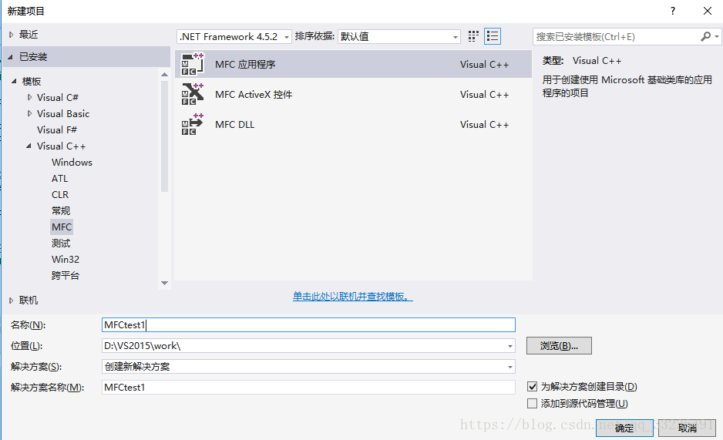Select Visual F# in templates tree
Image resolution: width=723 pixels, height=440 pixels.
[57, 130]
